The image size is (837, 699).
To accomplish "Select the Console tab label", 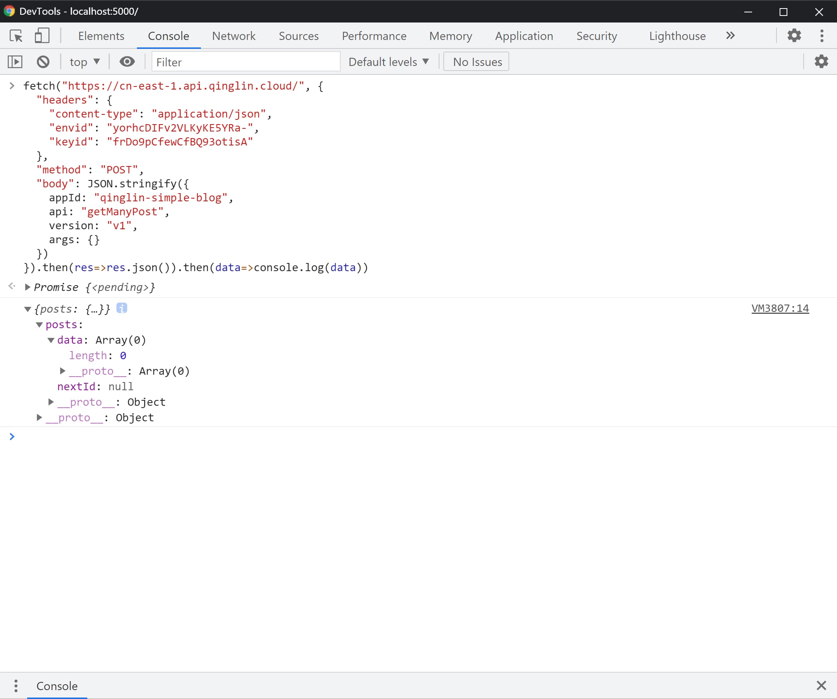I will [x=168, y=35].
